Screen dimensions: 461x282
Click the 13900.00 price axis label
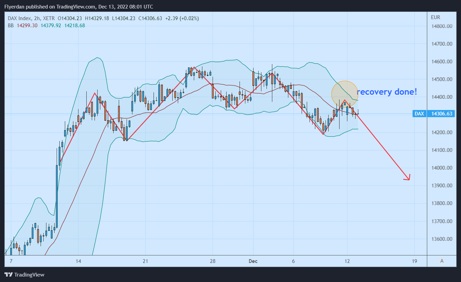(x=442, y=186)
